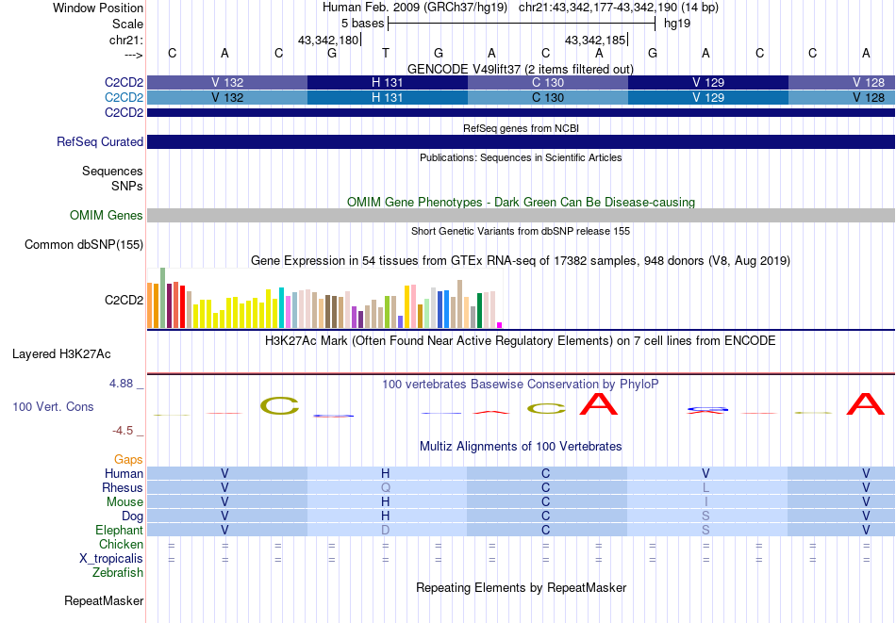Viewport: 896px width, 623px height.
Task: Click the 100 Vert. Cons label
Action: click(53, 406)
